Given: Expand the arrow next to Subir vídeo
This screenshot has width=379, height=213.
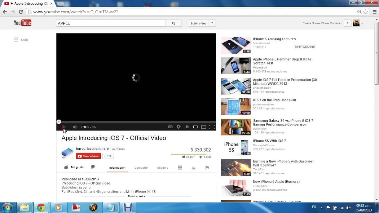Looking at the screenshot, I should 212,23.
